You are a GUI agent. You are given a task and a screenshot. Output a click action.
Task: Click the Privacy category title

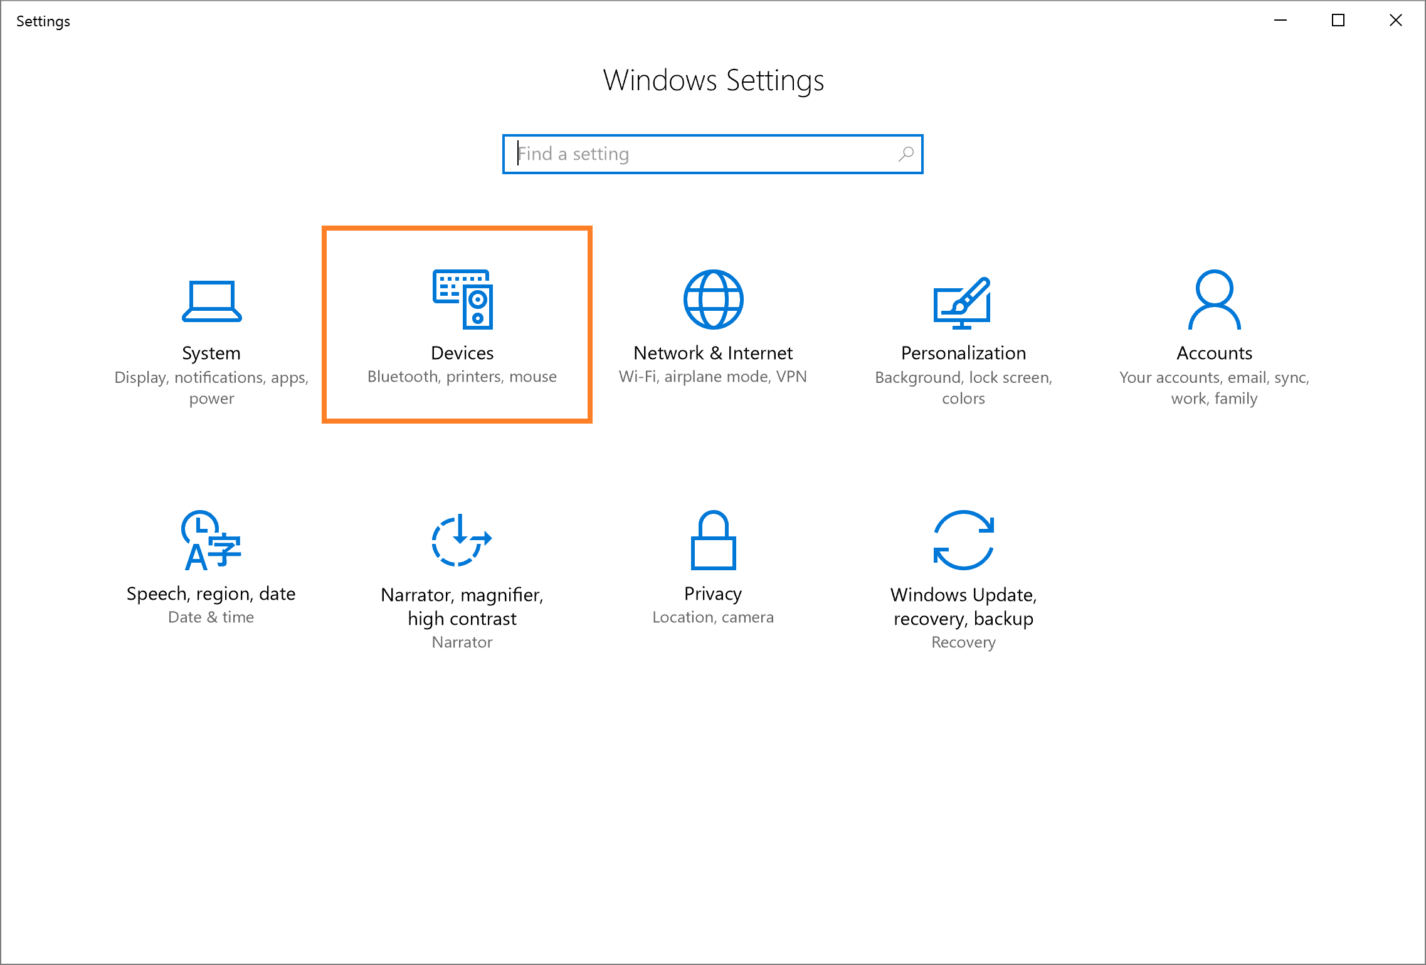[x=713, y=593]
